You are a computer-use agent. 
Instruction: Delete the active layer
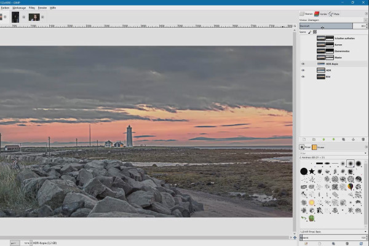363,140
